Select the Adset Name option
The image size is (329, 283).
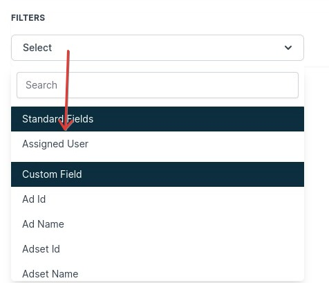tap(158, 273)
